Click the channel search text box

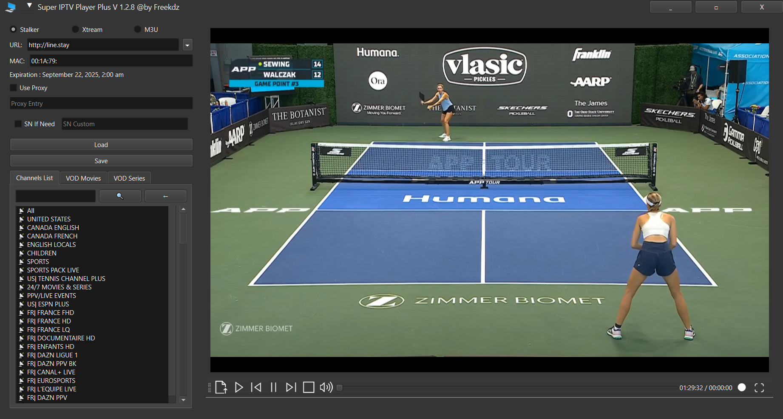point(56,196)
